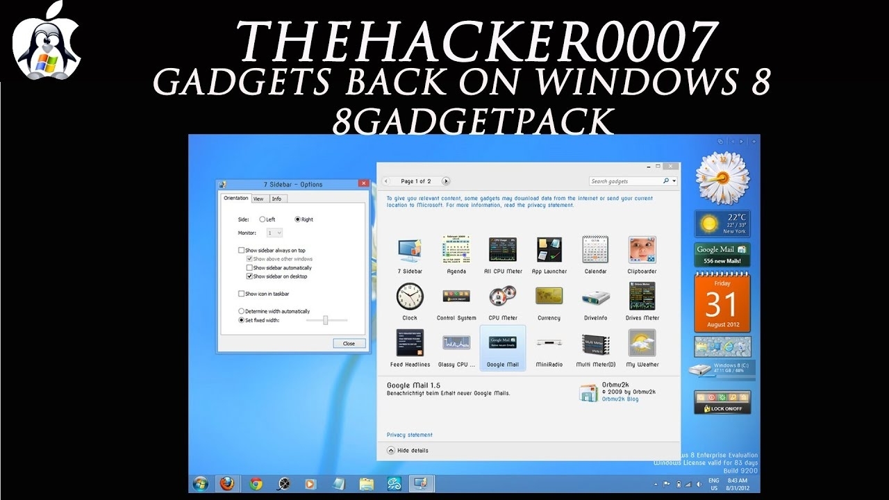
Task: Select the Feed Headlines gadget
Action: 410,343
